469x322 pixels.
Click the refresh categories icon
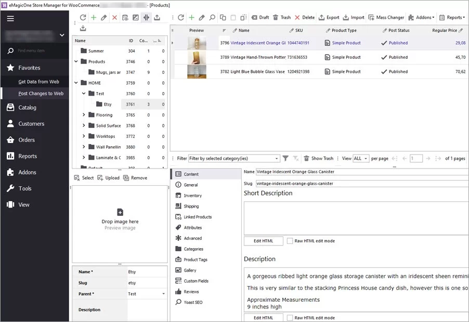click(83, 17)
